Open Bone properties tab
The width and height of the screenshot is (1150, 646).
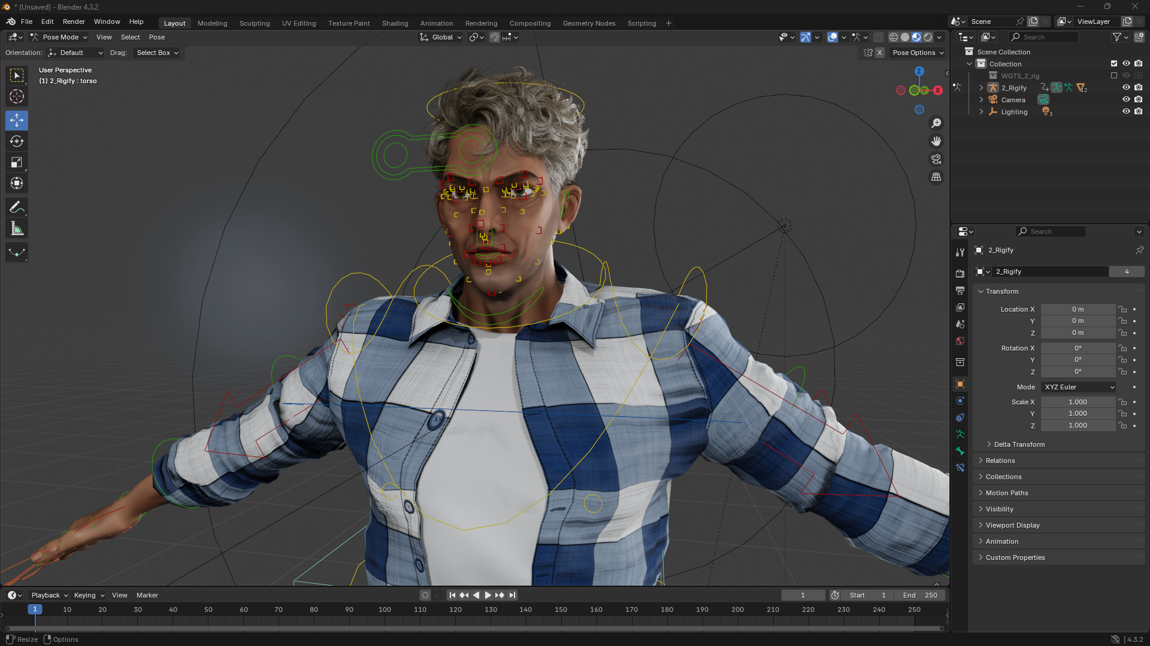[x=960, y=451]
